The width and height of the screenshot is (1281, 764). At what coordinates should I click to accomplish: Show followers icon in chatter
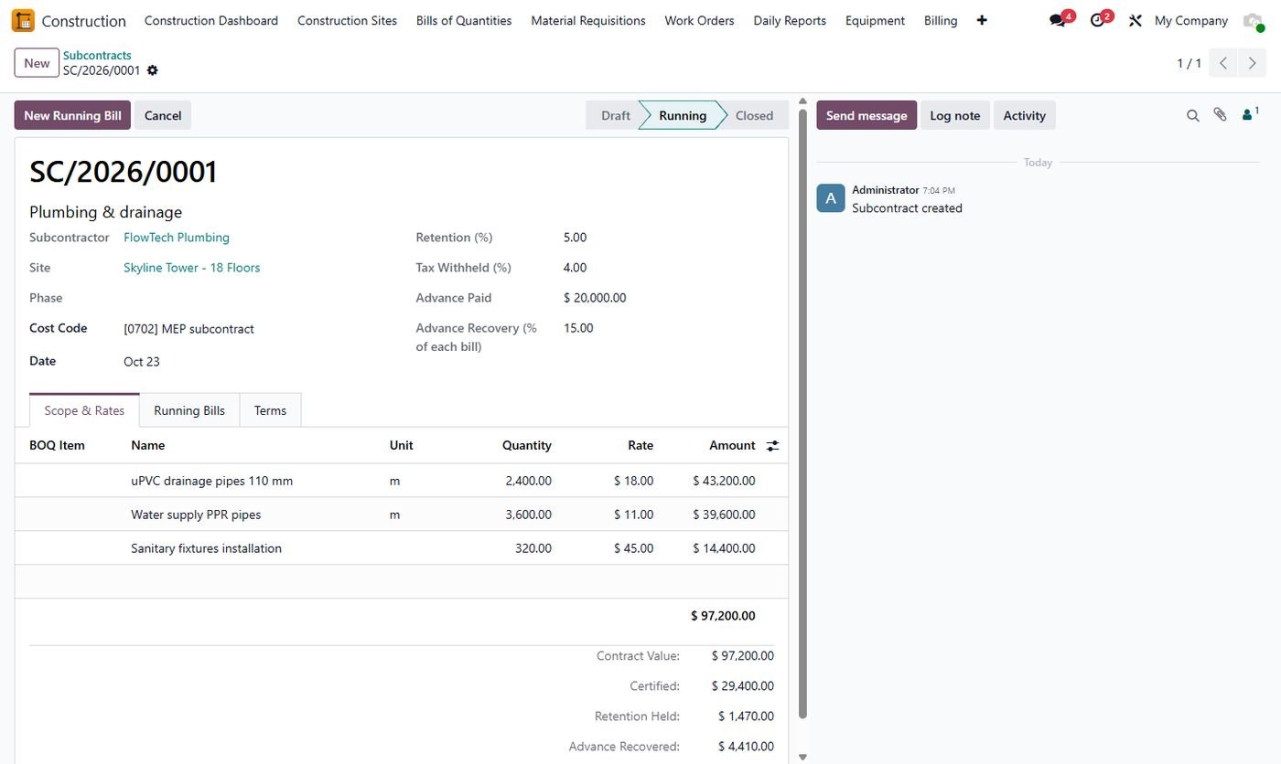[1250, 114]
